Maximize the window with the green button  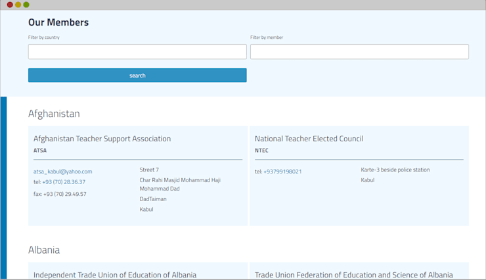coord(26,5)
